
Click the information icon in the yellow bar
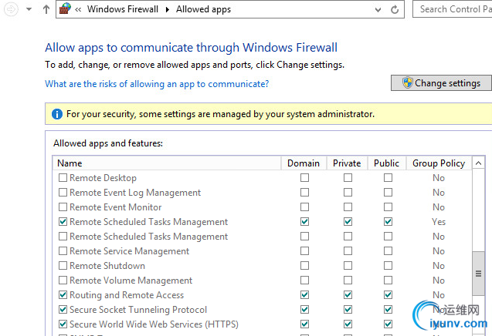tap(57, 114)
